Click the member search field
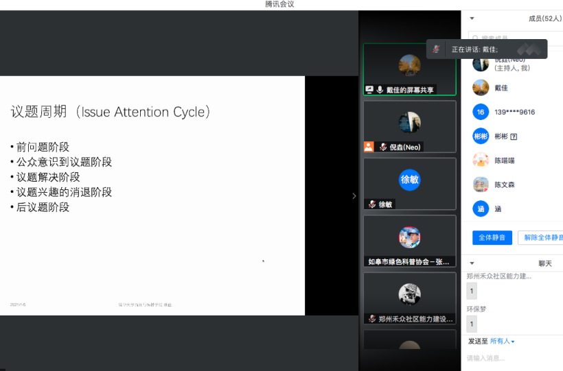 pyautogui.click(x=515, y=38)
